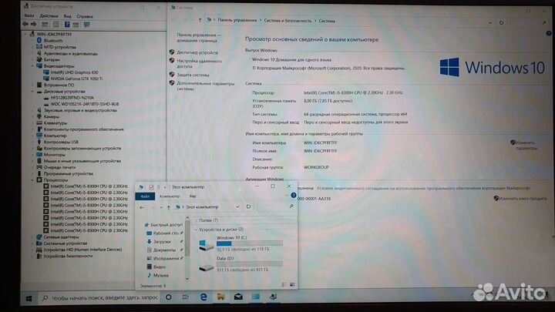Select Data (D:) drive icon
Screen dimensions: 555x312
point(206,268)
